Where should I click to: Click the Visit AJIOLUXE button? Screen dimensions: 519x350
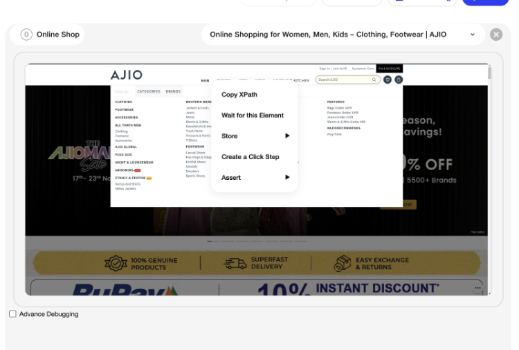point(389,68)
